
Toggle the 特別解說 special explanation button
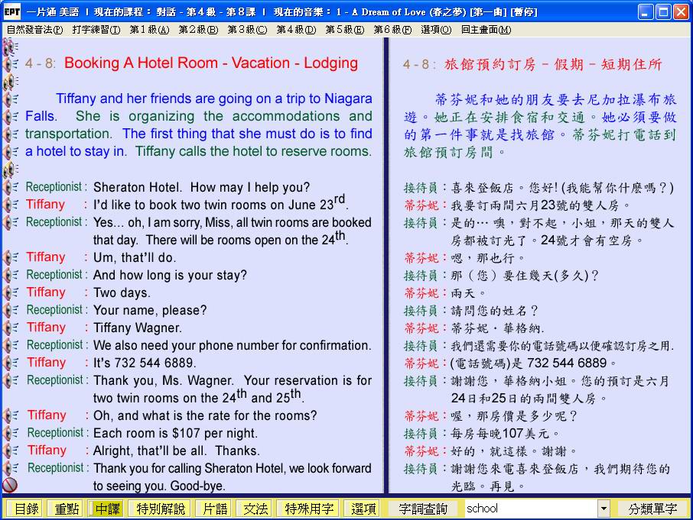click(x=160, y=509)
